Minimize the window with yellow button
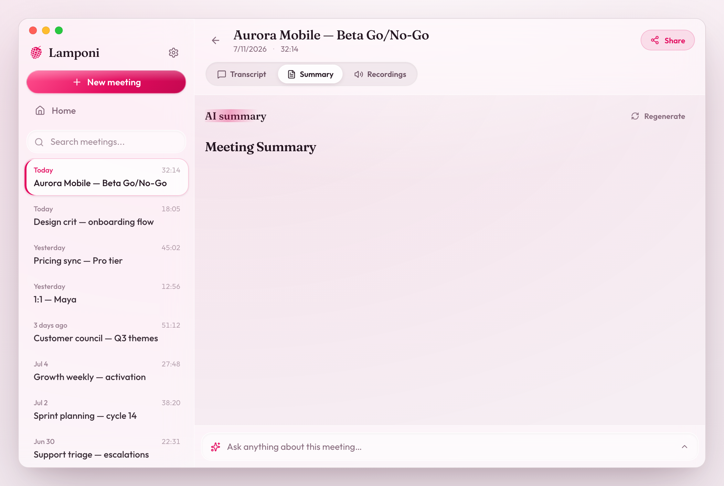 tap(46, 30)
